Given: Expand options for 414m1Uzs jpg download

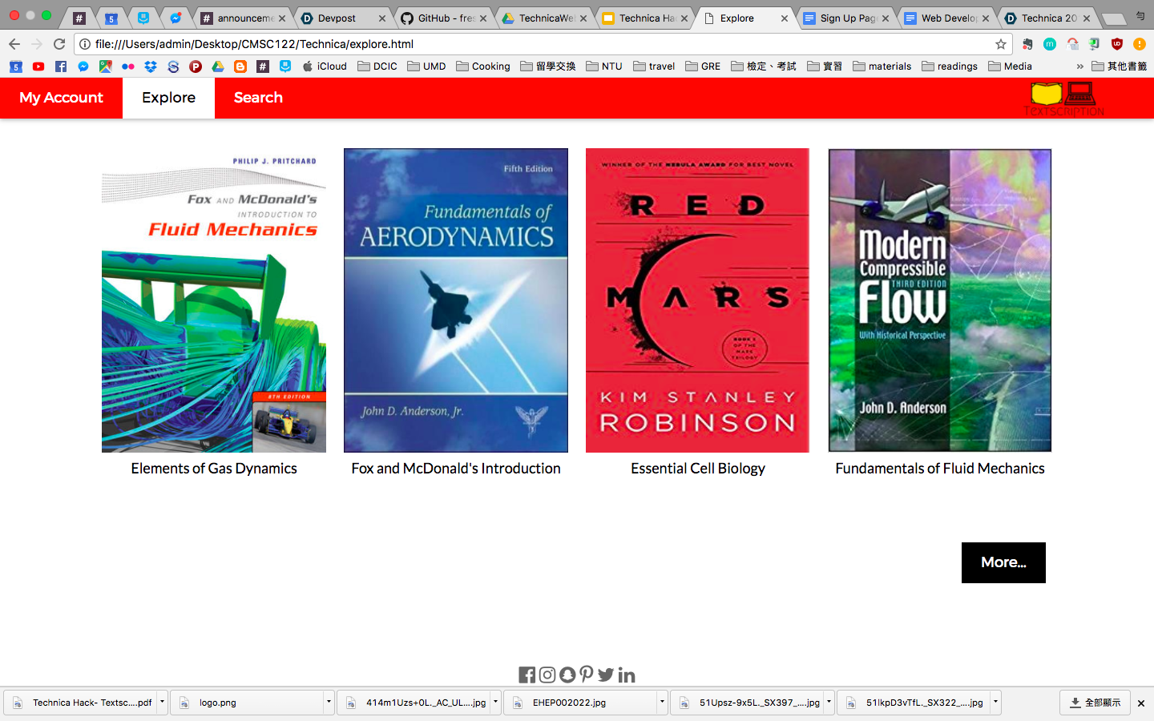Looking at the screenshot, I should point(495,703).
